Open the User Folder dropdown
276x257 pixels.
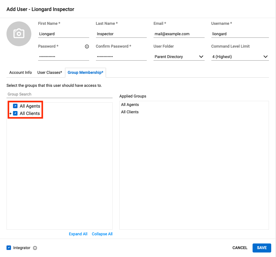pos(179,57)
